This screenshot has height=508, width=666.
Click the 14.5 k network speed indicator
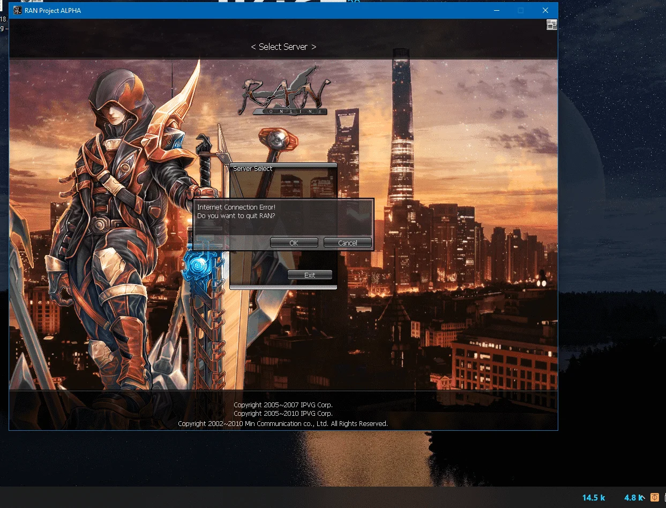pos(594,498)
